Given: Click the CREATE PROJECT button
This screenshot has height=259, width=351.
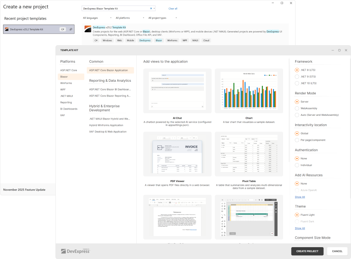Looking at the screenshot, I should 307,251.
